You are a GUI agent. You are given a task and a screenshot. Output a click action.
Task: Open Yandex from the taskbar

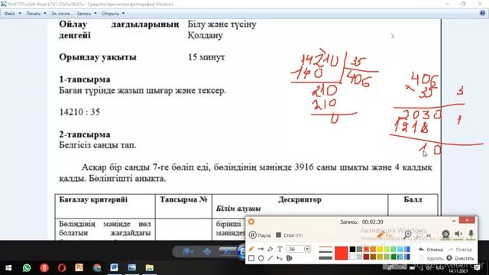coord(44,268)
